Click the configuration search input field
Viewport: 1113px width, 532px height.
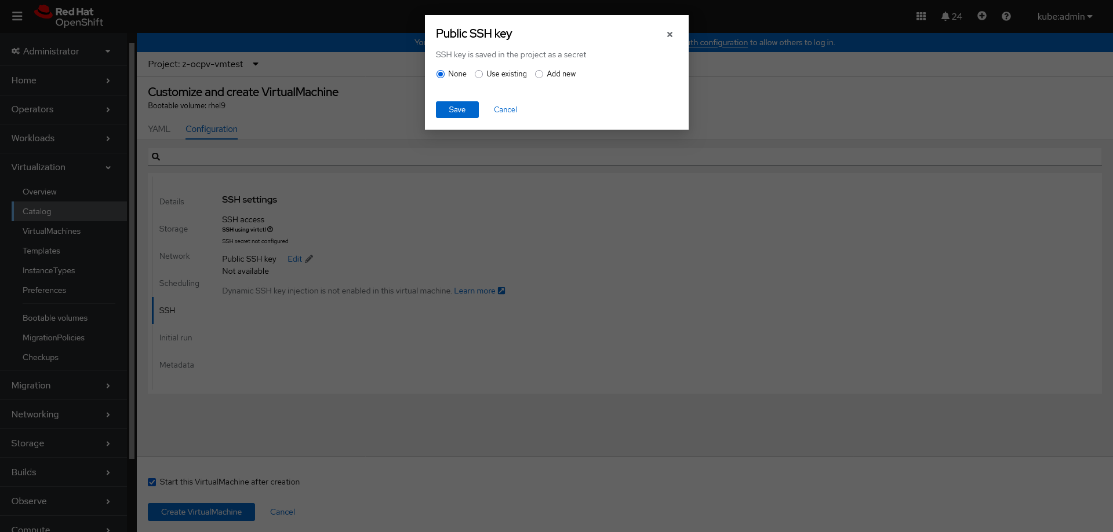[x=625, y=157]
